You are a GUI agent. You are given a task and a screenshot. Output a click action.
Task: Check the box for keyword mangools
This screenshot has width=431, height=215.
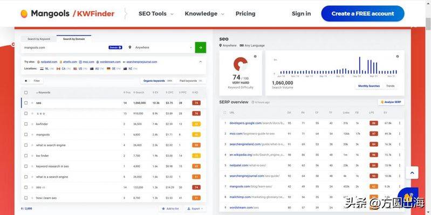pos(26,135)
